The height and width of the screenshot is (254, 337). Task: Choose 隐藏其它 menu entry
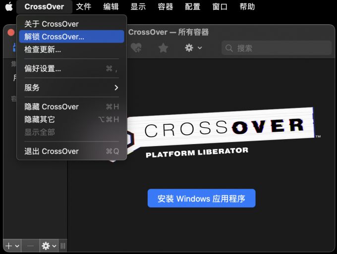coord(71,119)
